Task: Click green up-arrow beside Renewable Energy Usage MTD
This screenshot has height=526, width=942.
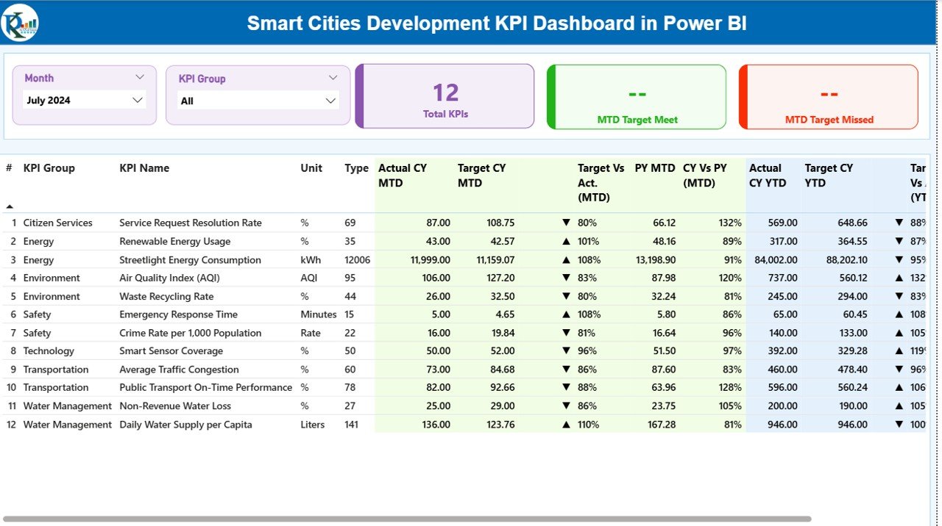Action: [x=565, y=241]
